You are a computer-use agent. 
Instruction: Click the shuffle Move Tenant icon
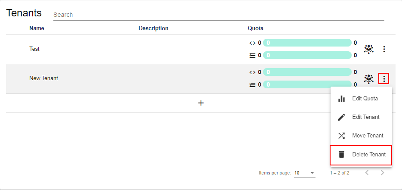(x=341, y=136)
